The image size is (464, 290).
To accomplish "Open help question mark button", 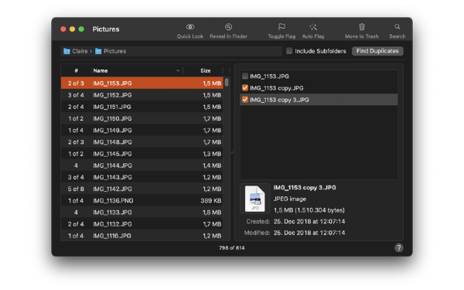I will (398, 247).
